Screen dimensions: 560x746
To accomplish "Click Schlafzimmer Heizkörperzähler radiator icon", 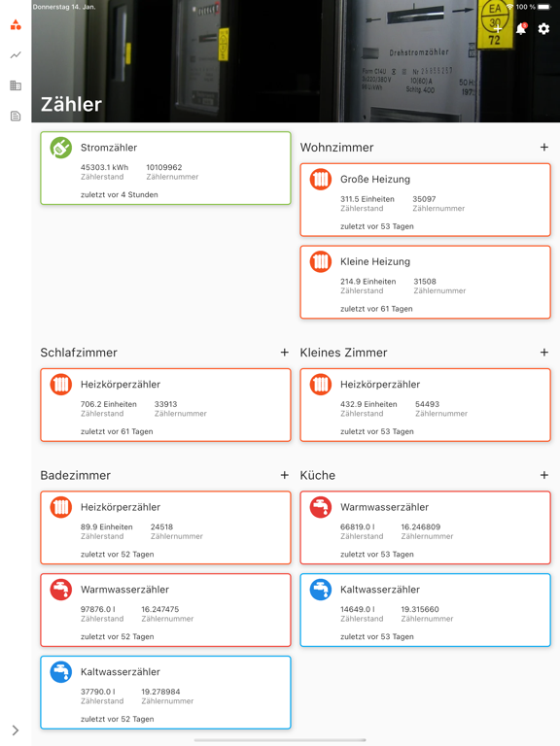I will [x=61, y=385].
